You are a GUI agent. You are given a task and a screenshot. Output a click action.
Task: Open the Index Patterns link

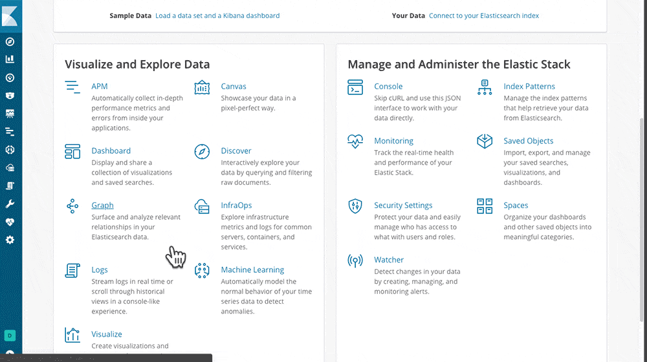pos(529,86)
